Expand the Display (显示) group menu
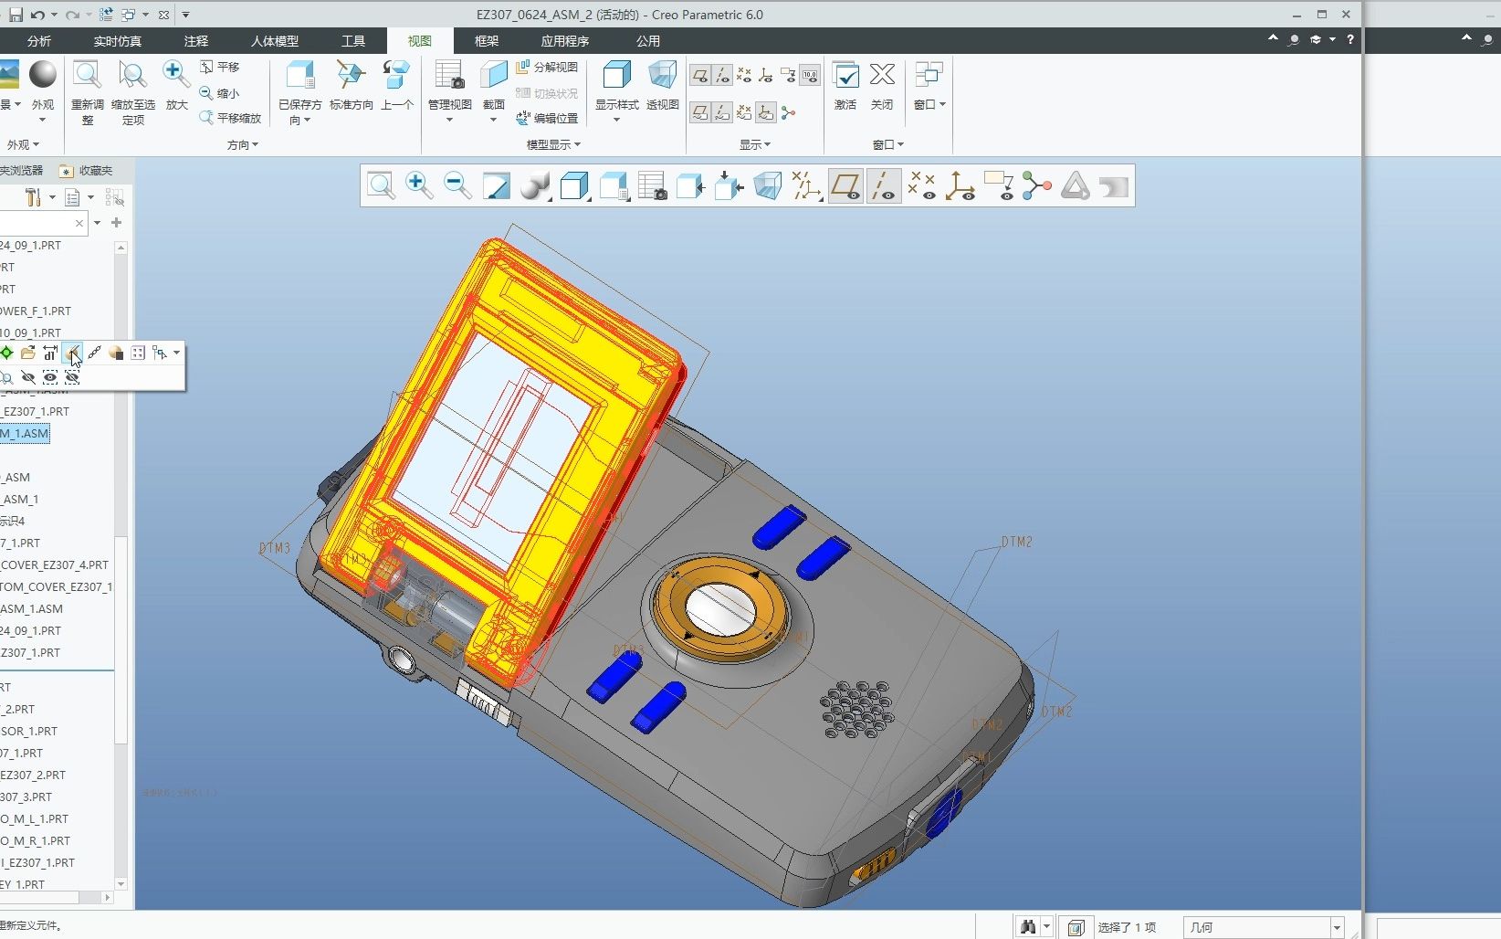The width and height of the screenshot is (1501, 939). tap(755, 144)
